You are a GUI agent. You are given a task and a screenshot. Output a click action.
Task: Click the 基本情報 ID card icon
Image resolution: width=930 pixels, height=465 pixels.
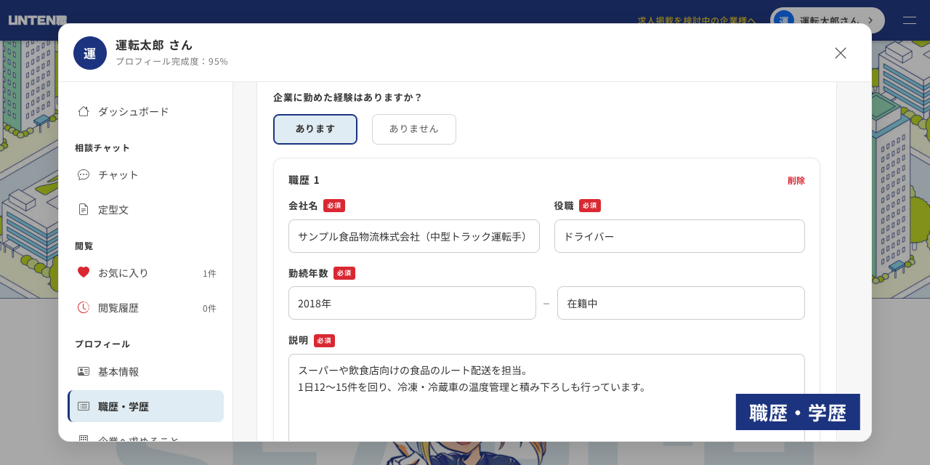click(84, 371)
